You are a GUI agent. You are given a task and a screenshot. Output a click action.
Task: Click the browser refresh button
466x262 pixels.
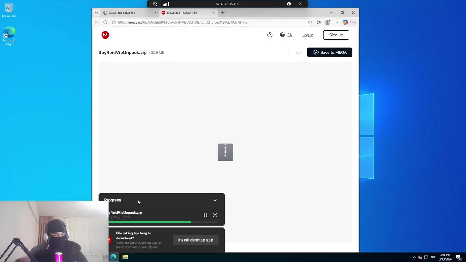105,22
